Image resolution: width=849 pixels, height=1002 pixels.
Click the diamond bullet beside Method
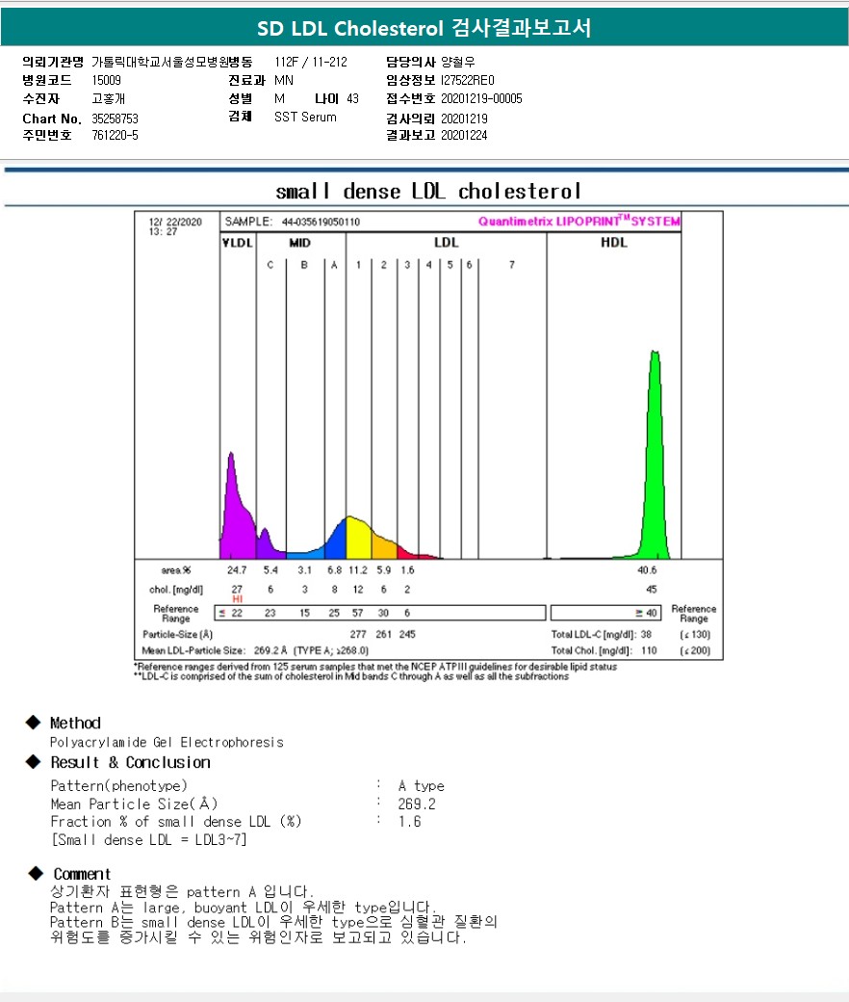[34, 723]
